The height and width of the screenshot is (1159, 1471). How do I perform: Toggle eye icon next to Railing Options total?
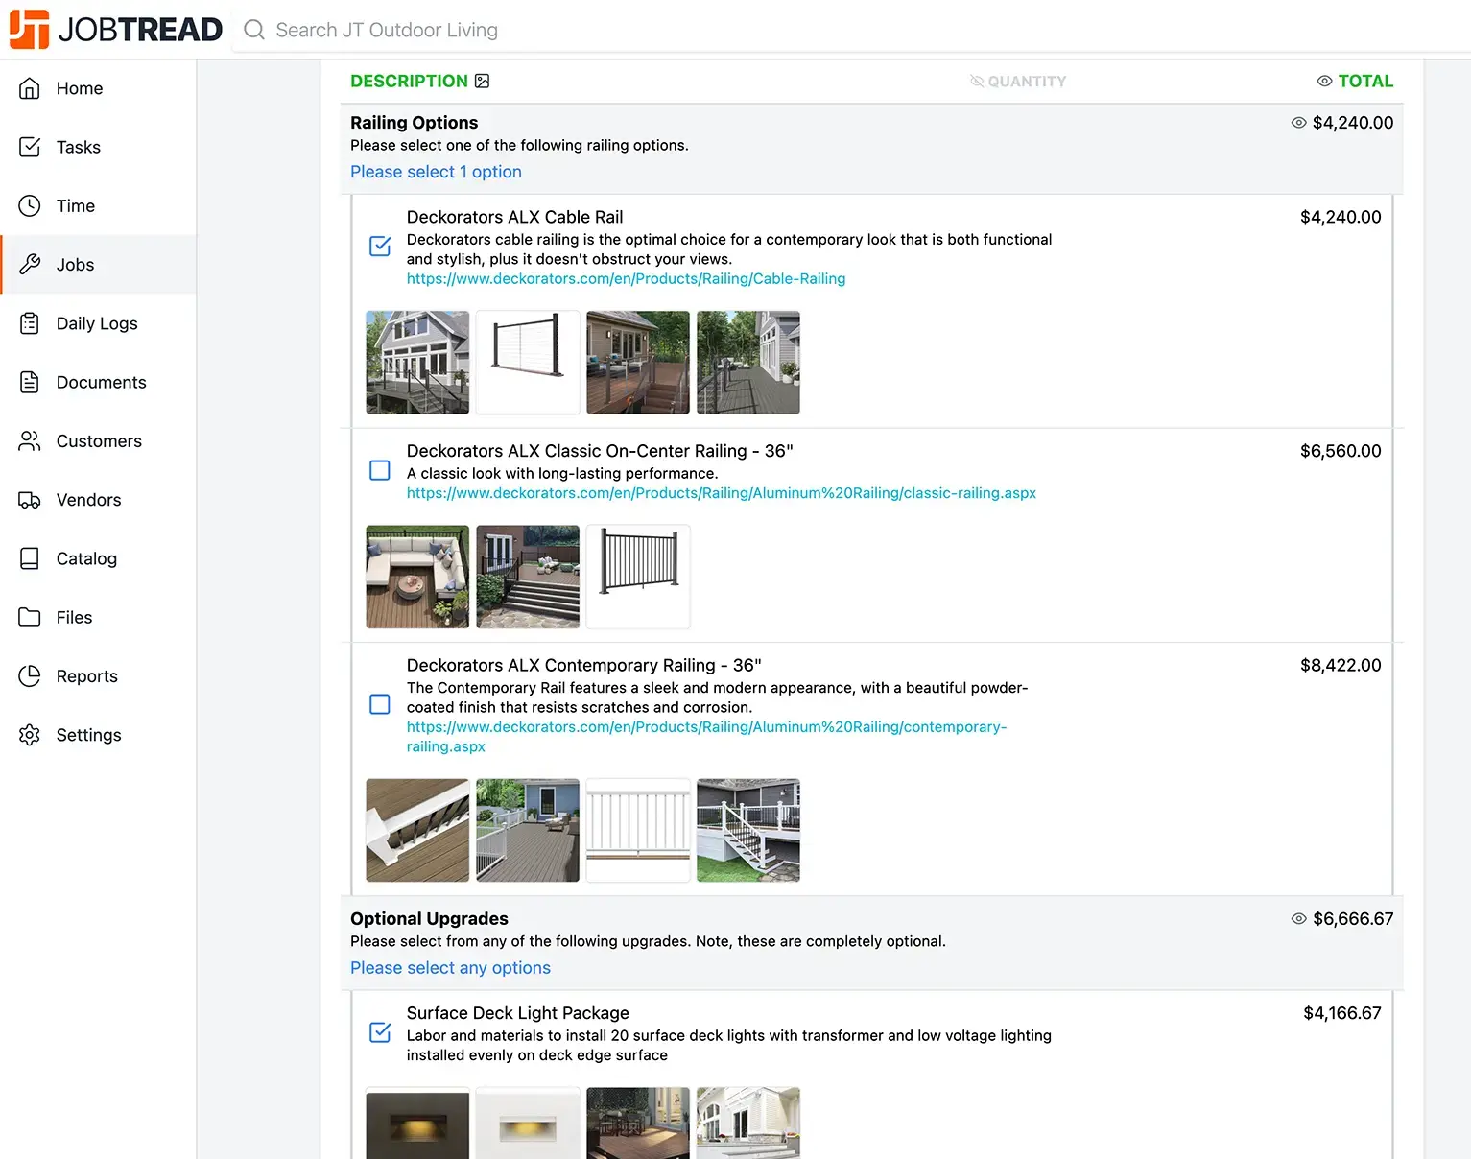[x=1298, y=123]
